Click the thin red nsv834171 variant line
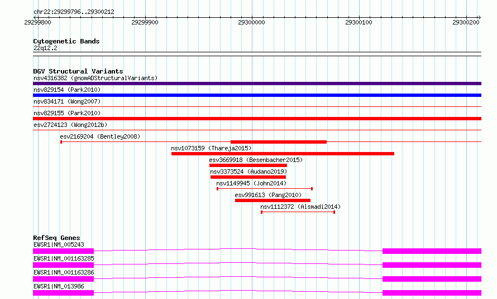497x299 pixels. click(257, 107)
